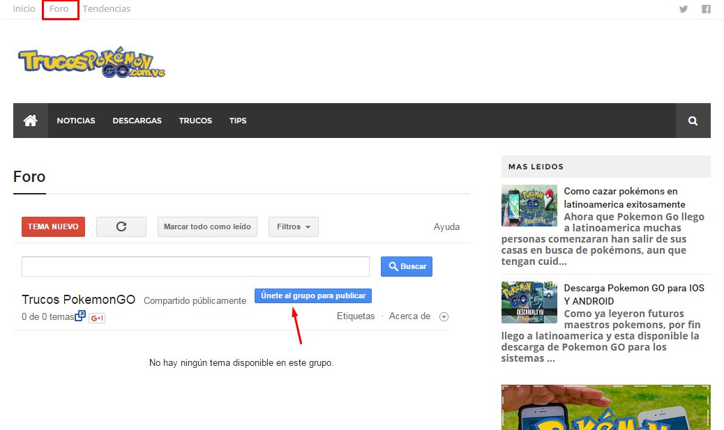
Task: Click the MAS LEIDOS sidebar heading
Action: coord(536,167)
